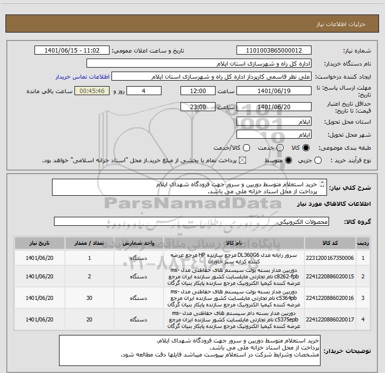Select the کالا/خدمت radio button

246,148
